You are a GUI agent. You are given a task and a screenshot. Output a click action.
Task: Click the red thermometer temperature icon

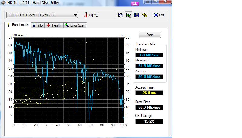point(86,15)
